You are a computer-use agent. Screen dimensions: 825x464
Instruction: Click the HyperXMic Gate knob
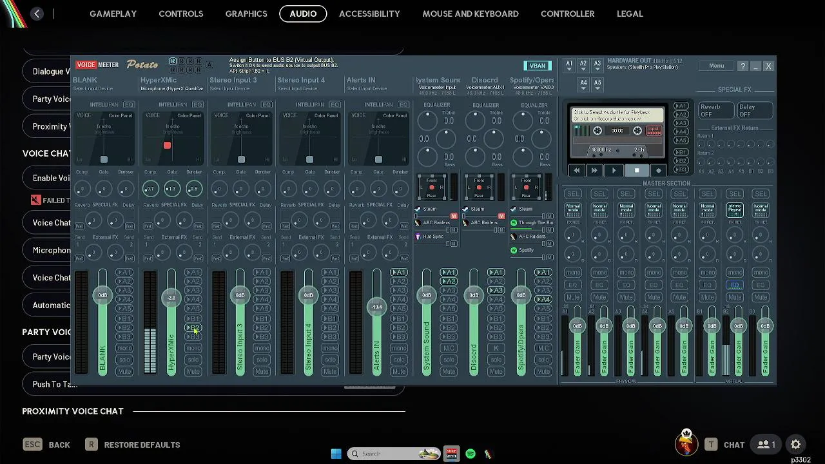pyautogui.click(x=171, y=189)
